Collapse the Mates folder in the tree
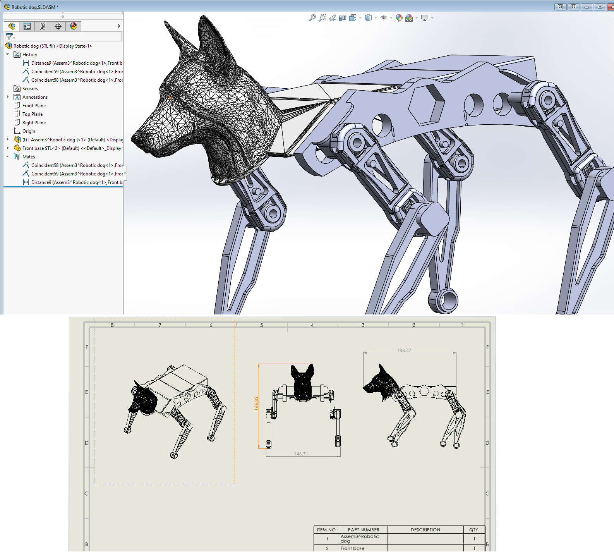The height and width of the screenshot is (553, 614). pyautogui.click(x=8, y=157)
